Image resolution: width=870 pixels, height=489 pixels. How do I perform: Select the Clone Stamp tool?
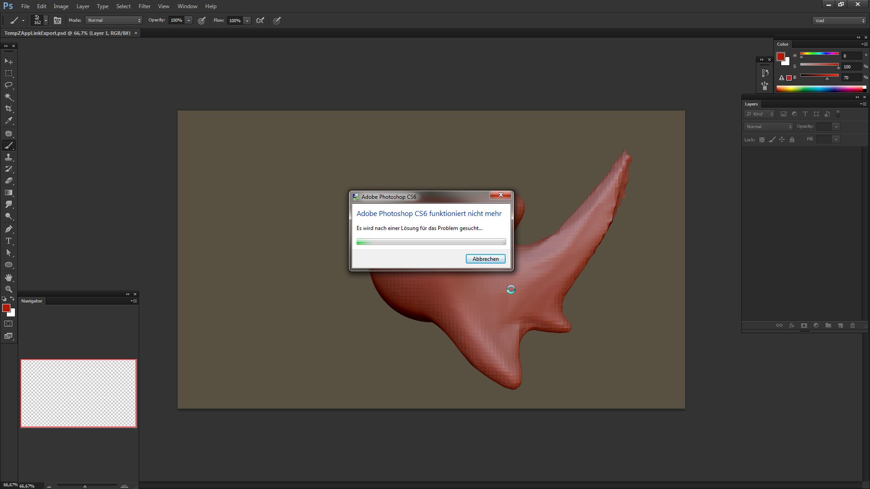pyautogui.click(x=9, y=157)
